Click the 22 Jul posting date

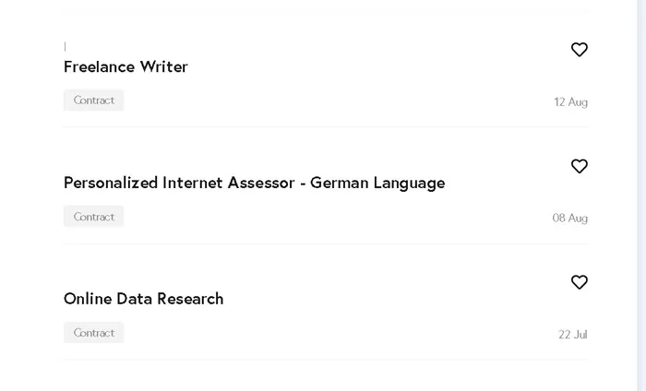pos(573,335)
